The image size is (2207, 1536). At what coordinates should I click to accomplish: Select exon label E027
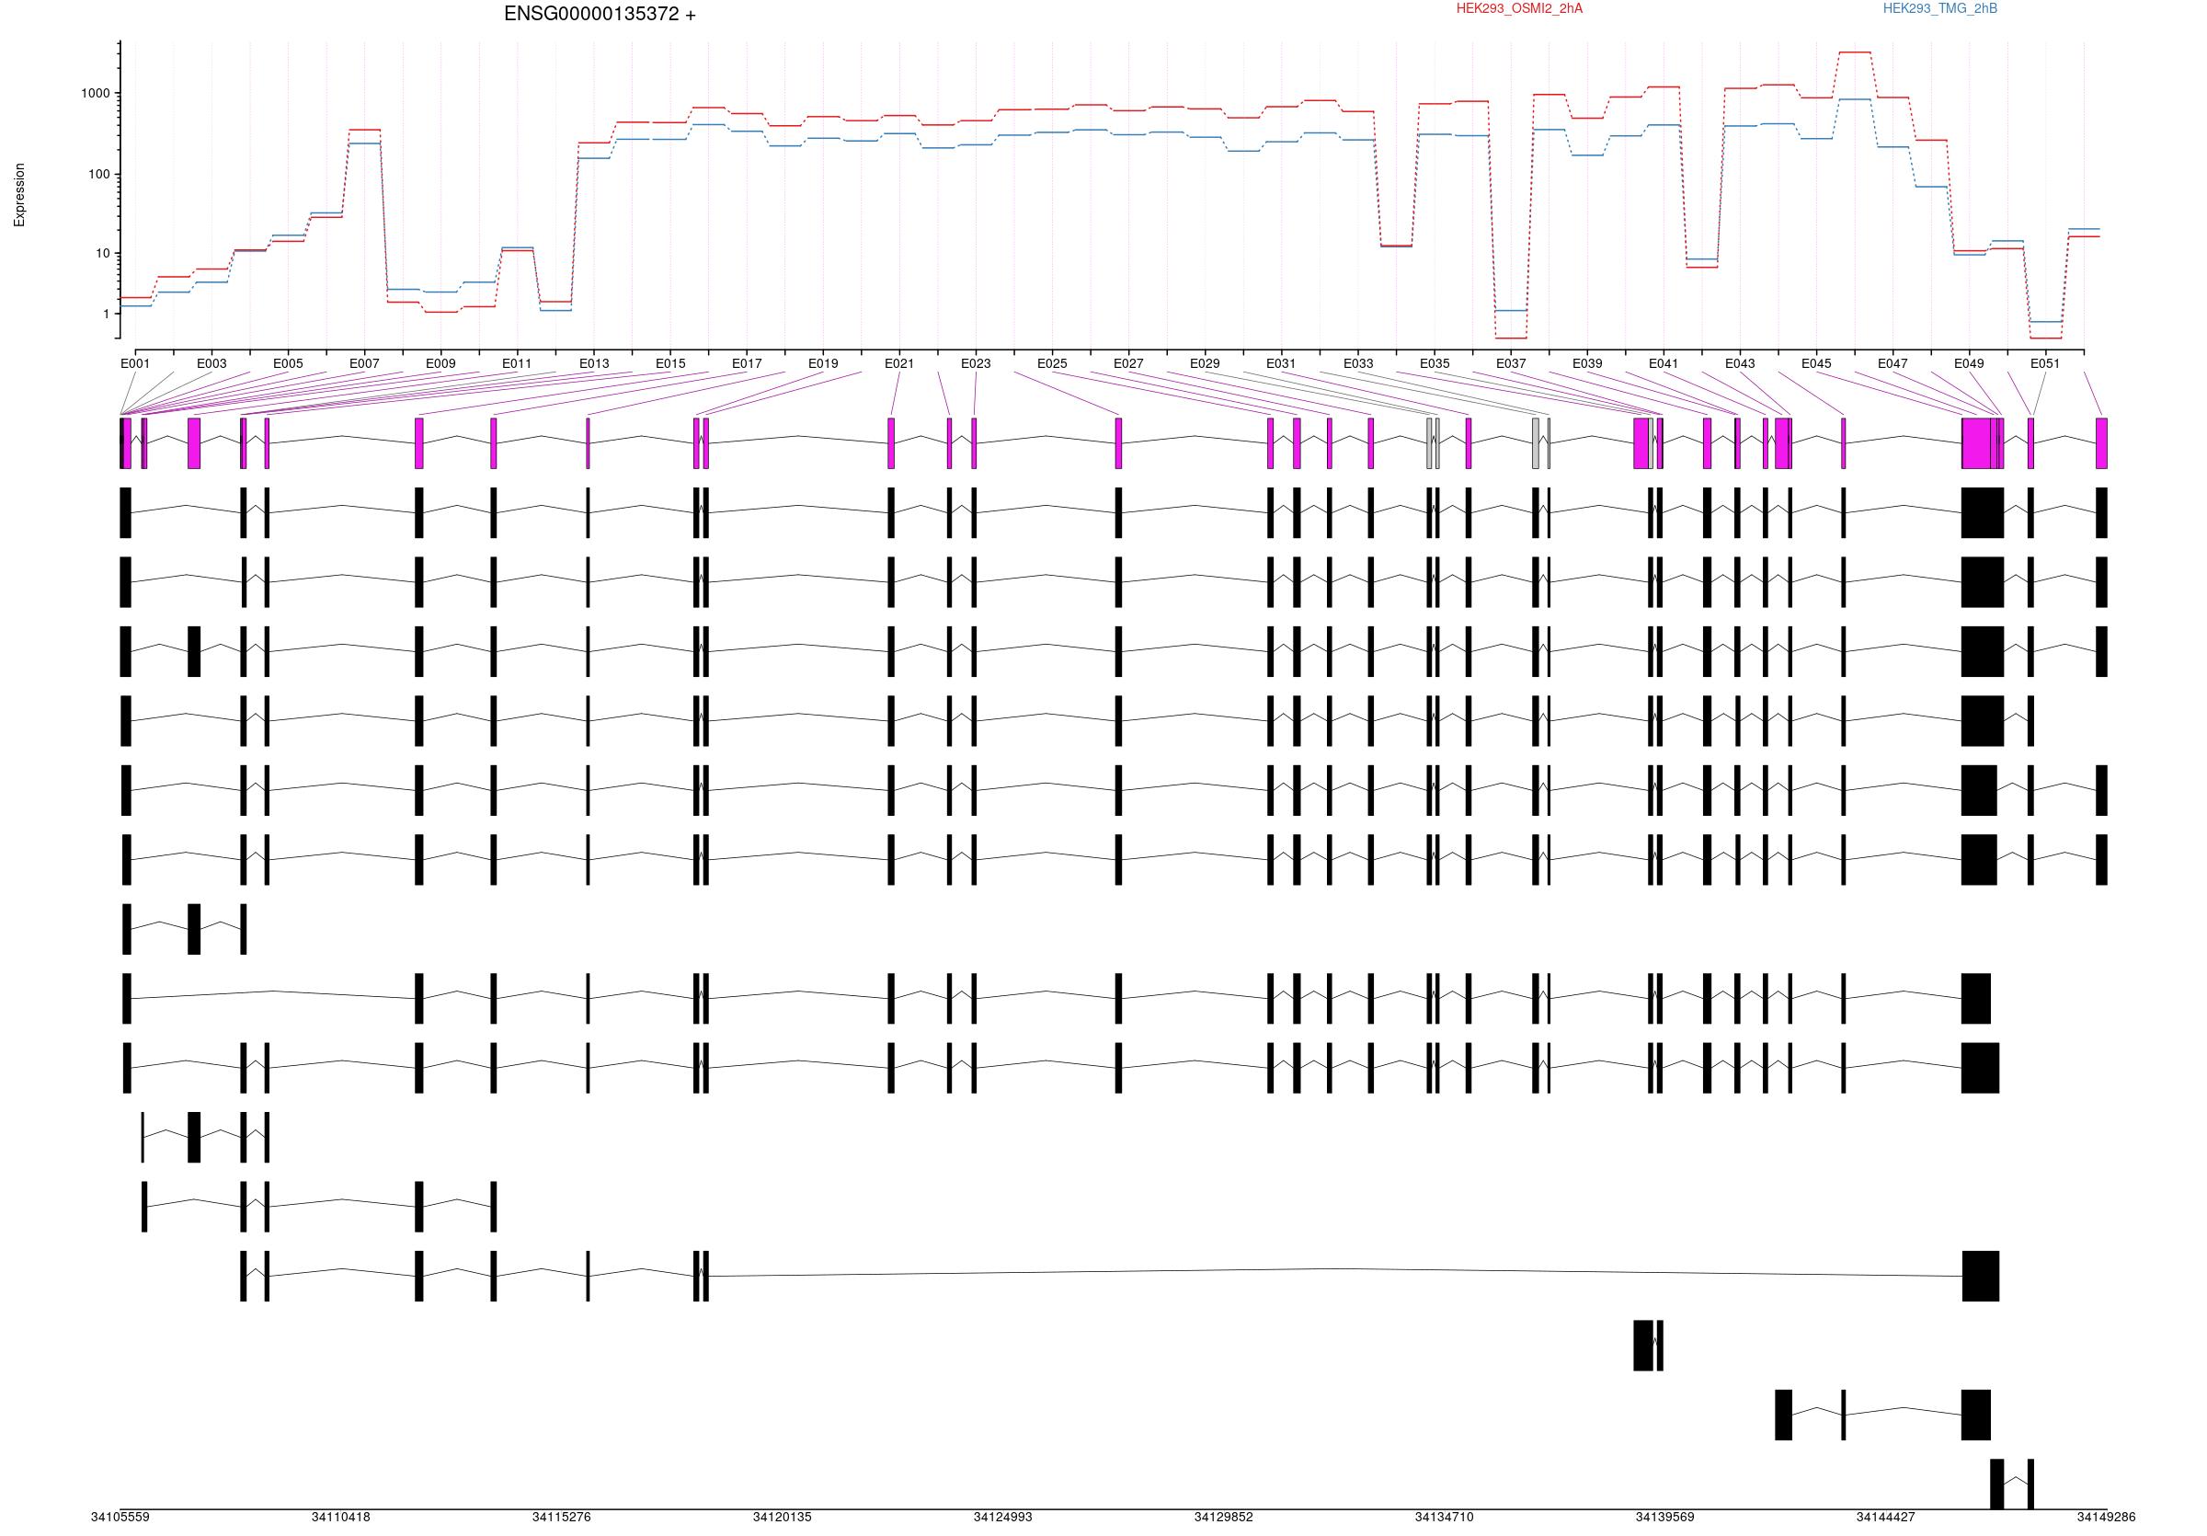[1129, 363]
